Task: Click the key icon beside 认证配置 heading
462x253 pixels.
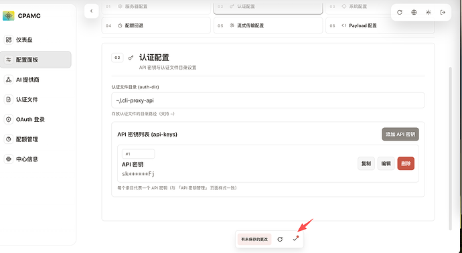Action: point(131,58)
